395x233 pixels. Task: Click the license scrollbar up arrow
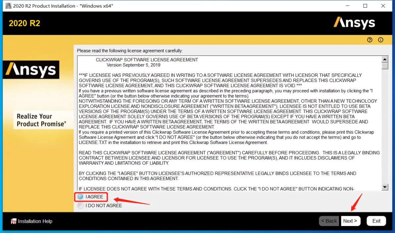pos(385,59)
